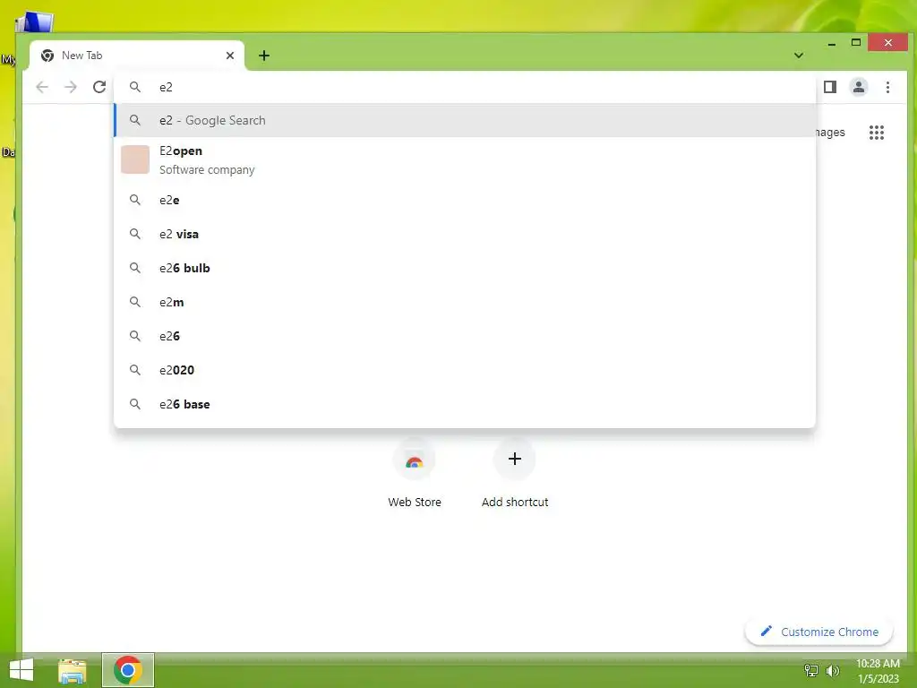The height and width of the screenshot is (688, 917).
Task: Go back using the back arrow
Action: tap(42, 87)
